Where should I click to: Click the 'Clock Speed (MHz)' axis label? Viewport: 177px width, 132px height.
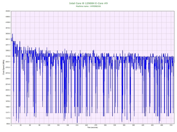3,67
